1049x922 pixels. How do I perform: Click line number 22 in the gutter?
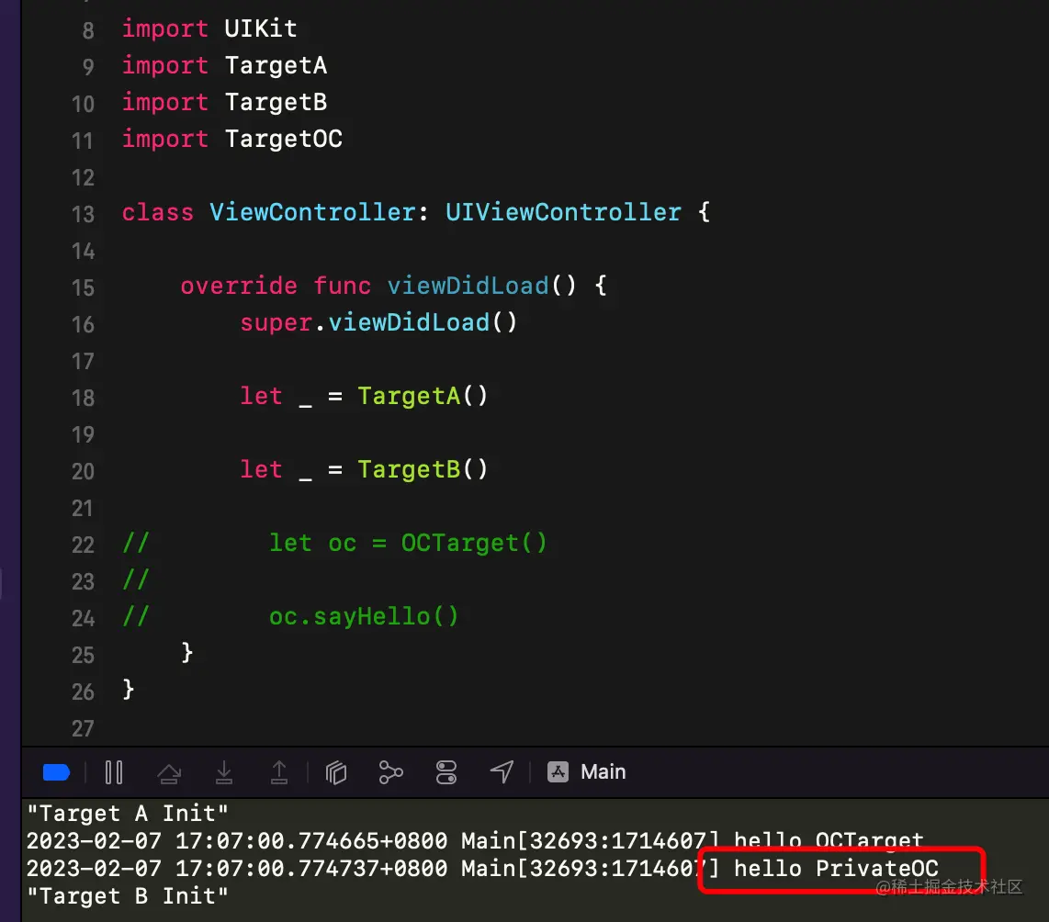pyautogui.click(x=83, y=545)
